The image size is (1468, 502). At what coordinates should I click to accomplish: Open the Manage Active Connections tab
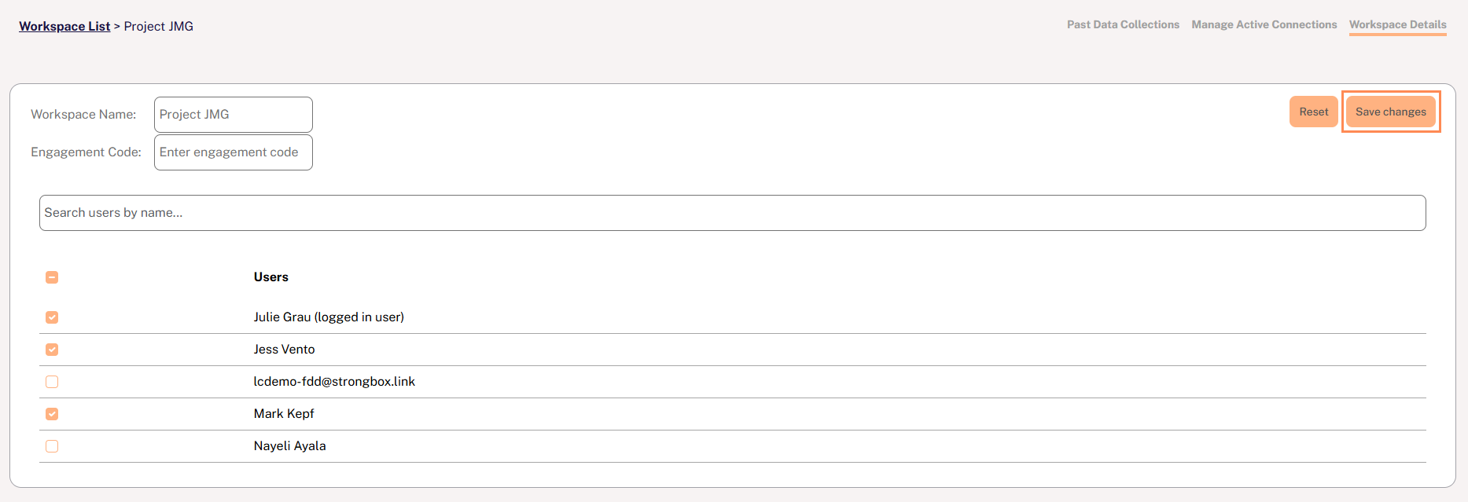pyautogui.click(x=1264, y=25)
